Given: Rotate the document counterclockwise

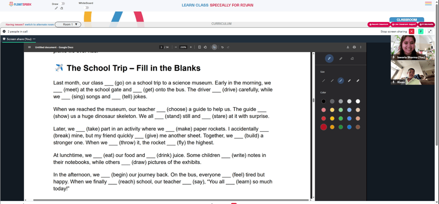Looking at the screenshot, I should coord(205,47).
